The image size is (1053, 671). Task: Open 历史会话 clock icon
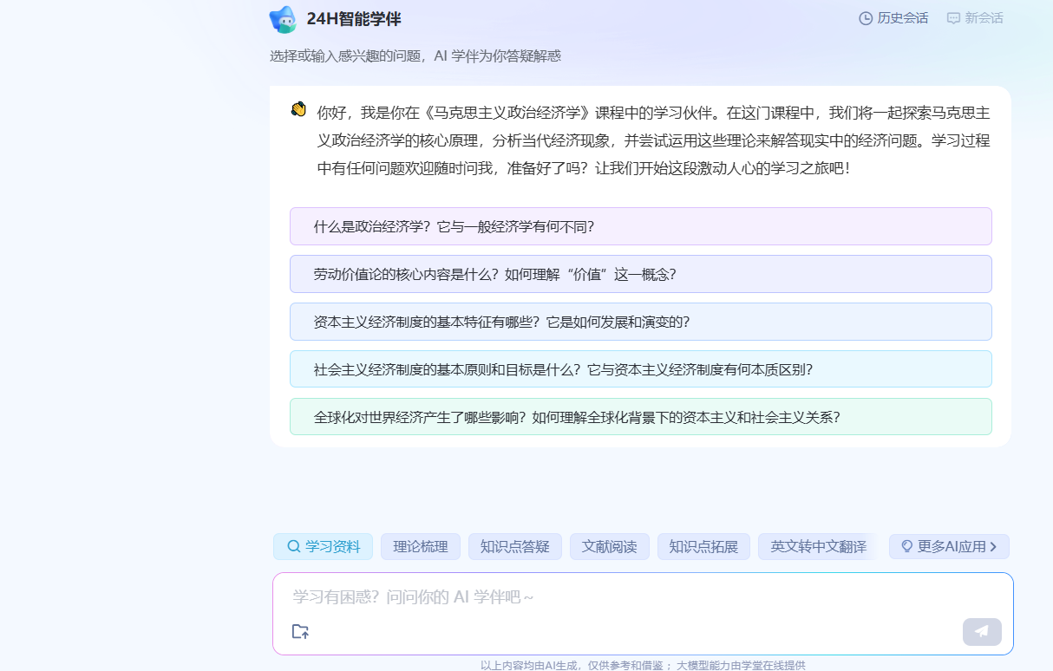(x=866, y=18)
